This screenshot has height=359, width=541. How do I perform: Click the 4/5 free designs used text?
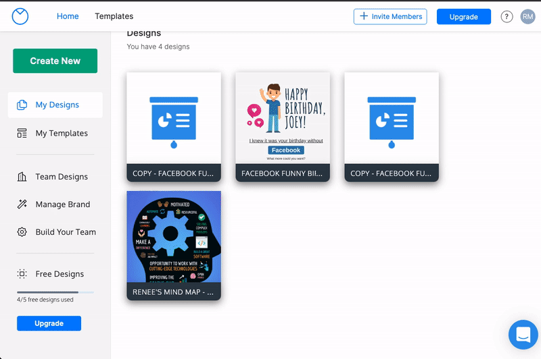[x=45, y=300]
